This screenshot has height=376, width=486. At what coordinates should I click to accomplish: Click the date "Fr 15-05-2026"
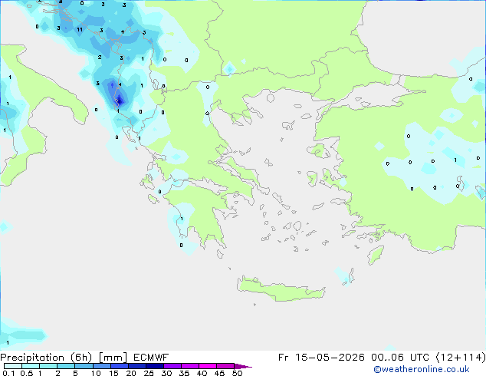point(321,358)
